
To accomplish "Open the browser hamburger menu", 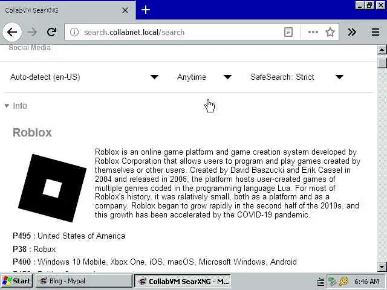I will tap(376, 32).
